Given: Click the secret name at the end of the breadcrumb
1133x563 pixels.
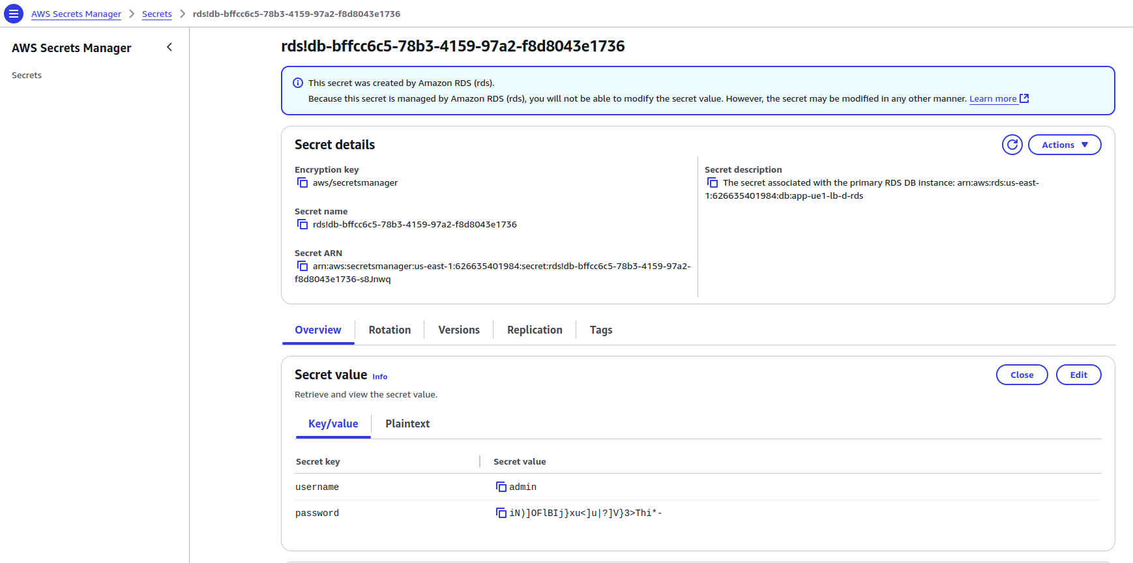Looking at the screenshot, I should (297, 14).
